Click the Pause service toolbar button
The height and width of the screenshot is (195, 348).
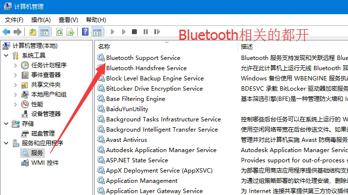click(146, 32)
